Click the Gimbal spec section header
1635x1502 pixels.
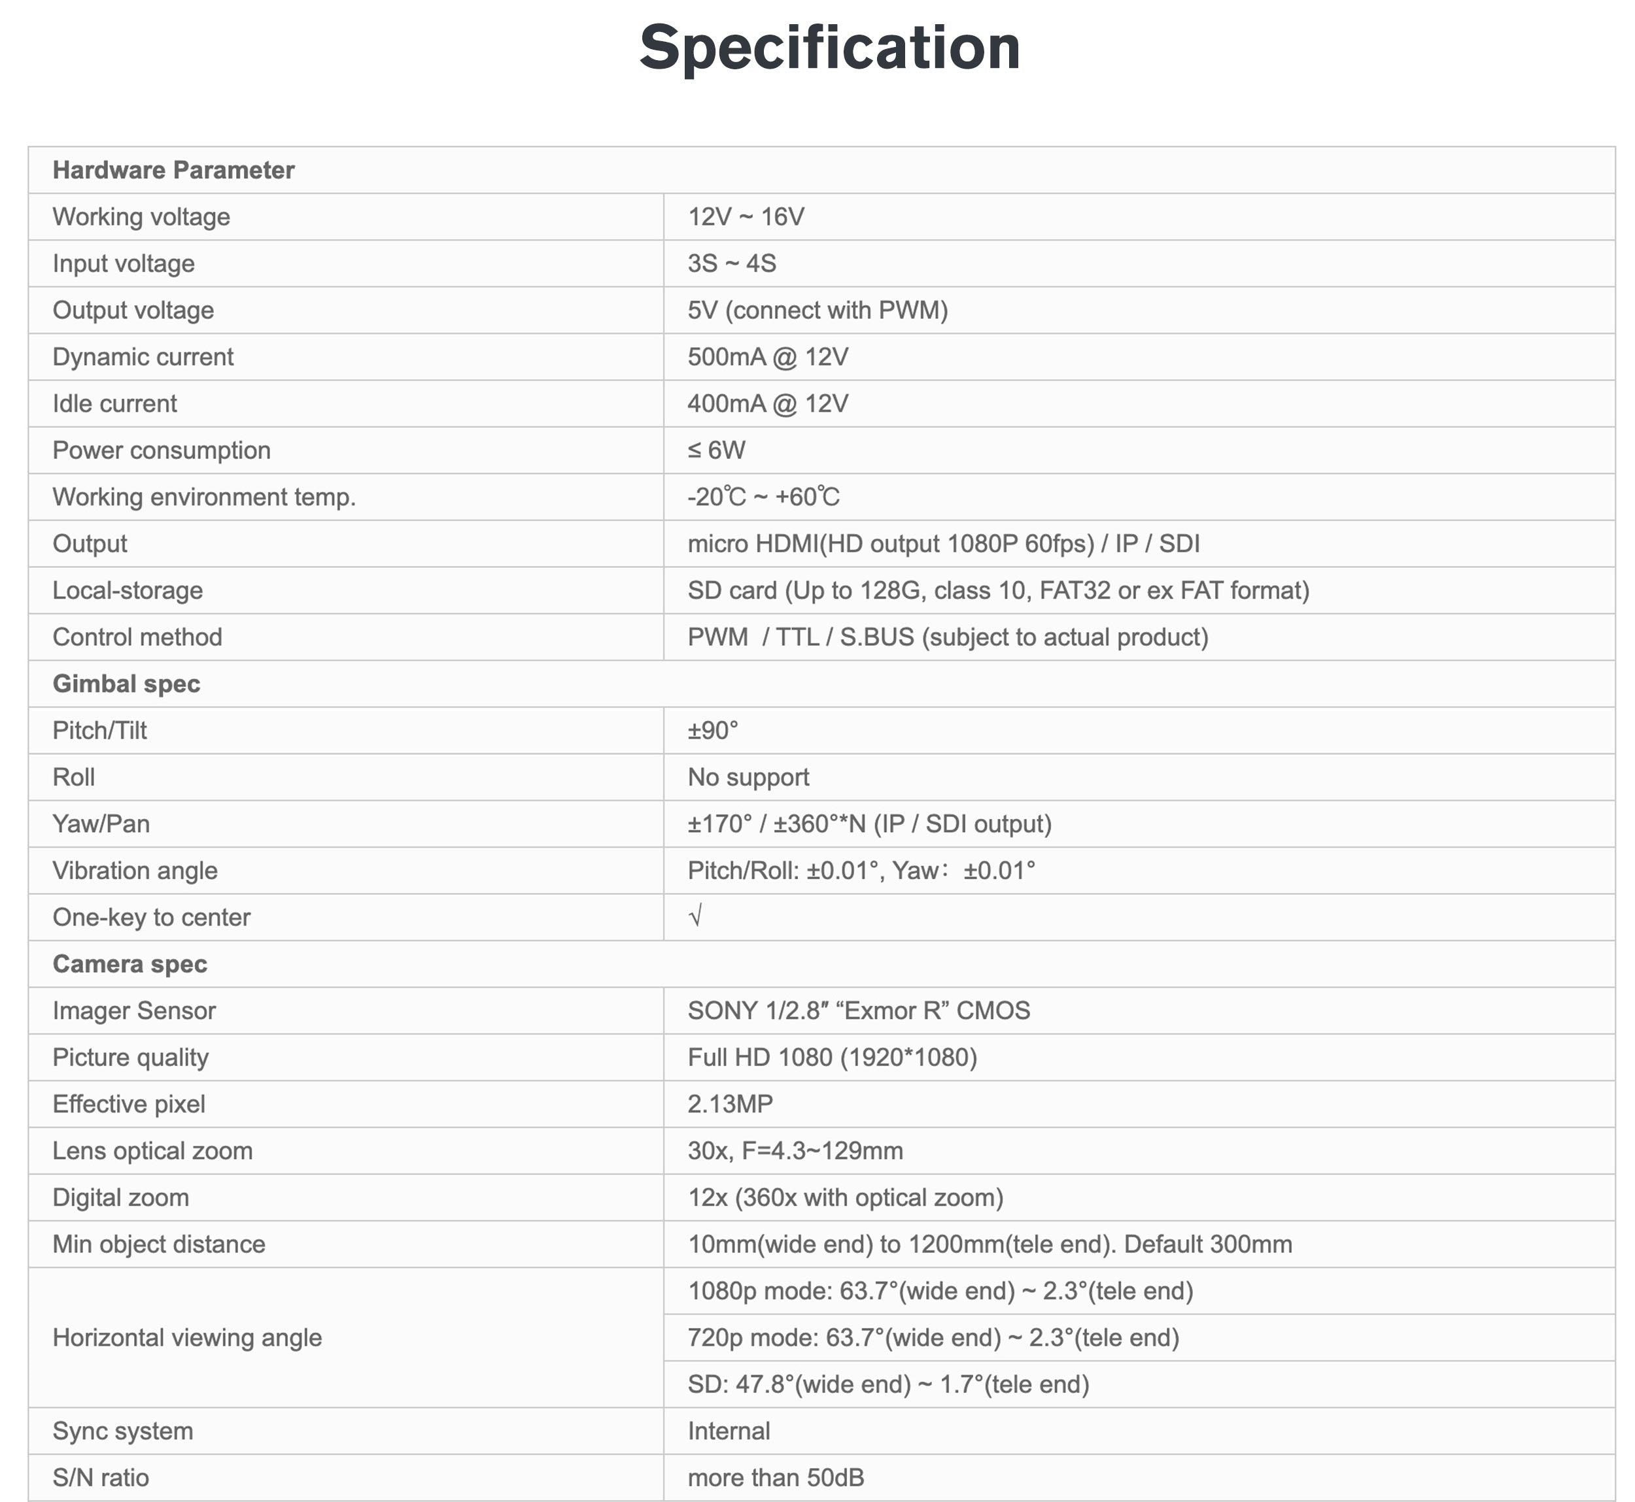pyautogui.click(x=126, y=684)
